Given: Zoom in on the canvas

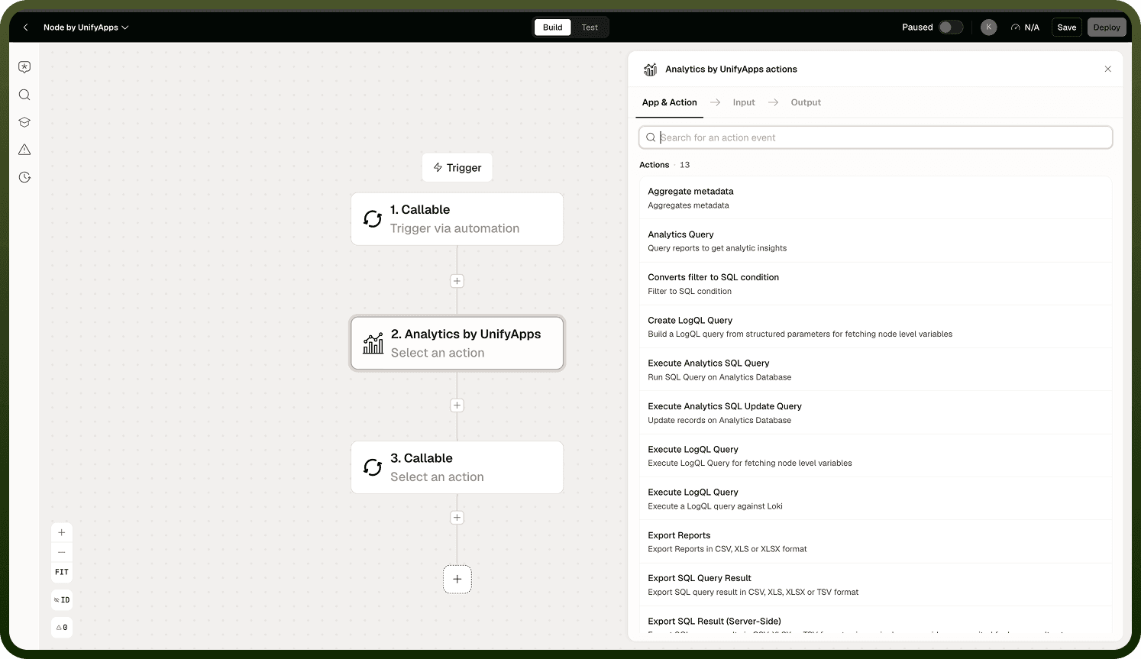Looking at the screenshot, I should click(62, 533).
